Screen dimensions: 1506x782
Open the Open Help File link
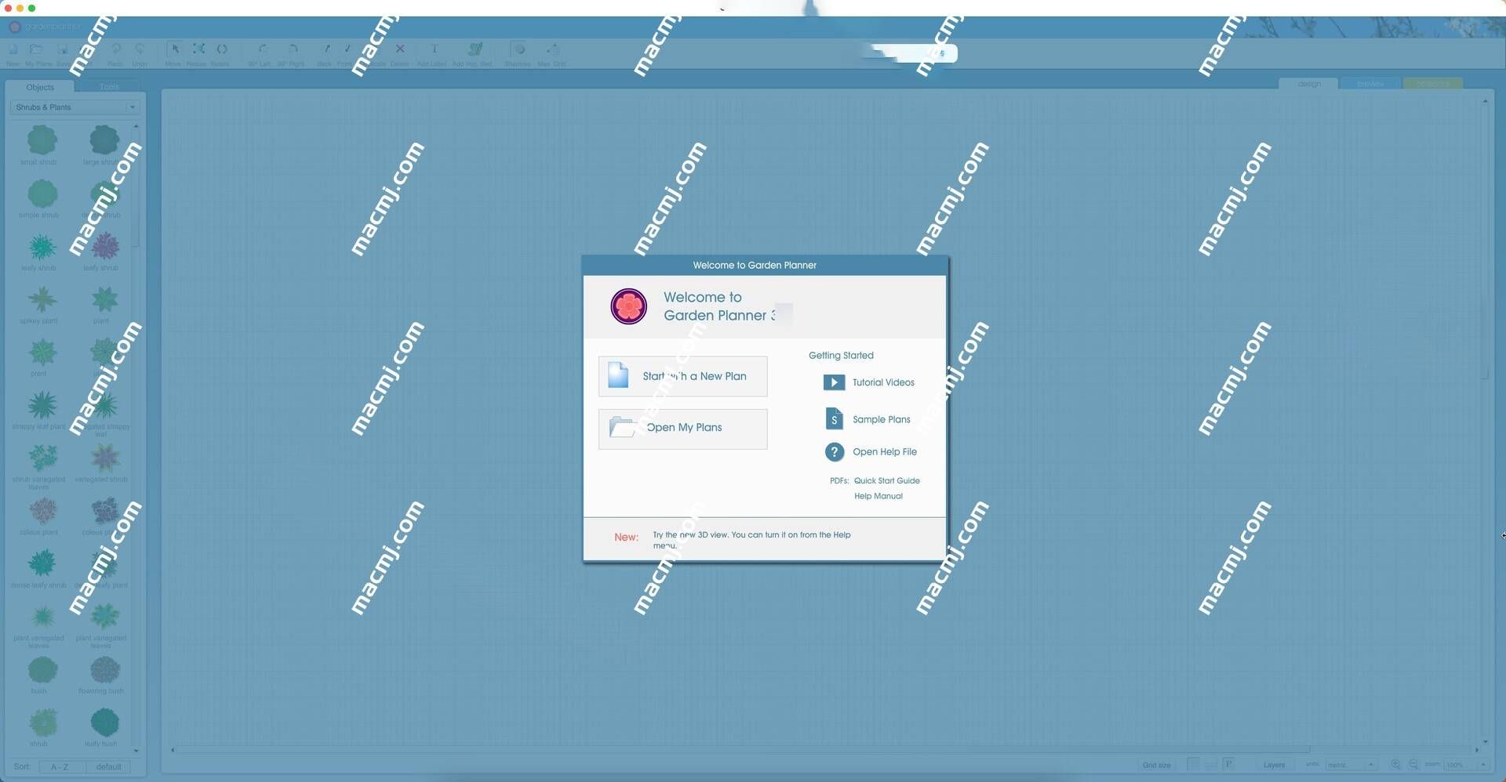885,452
